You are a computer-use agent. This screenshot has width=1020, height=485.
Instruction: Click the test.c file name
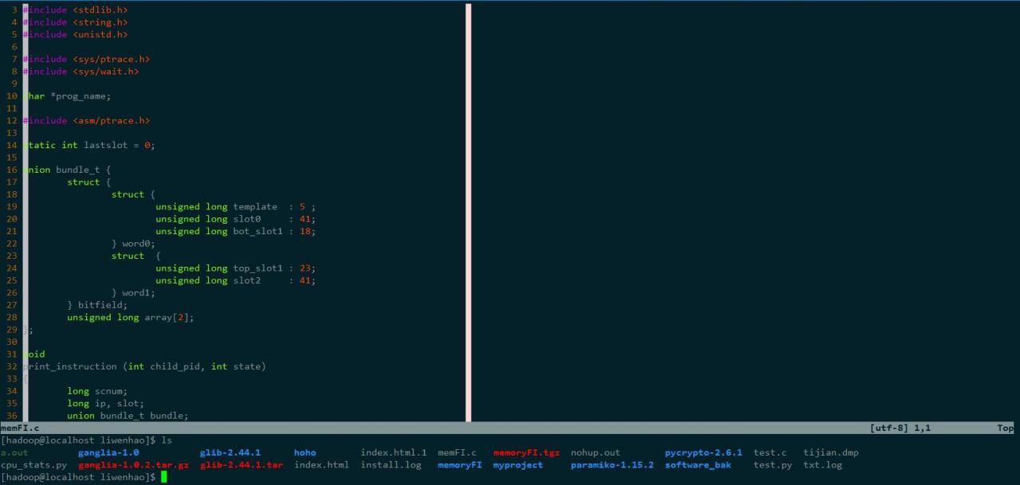click(771, 452)
